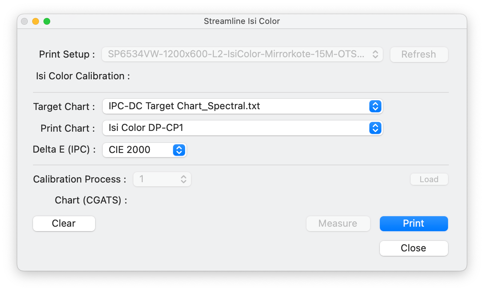Minimize the window with the yellow button

(36, 21)
